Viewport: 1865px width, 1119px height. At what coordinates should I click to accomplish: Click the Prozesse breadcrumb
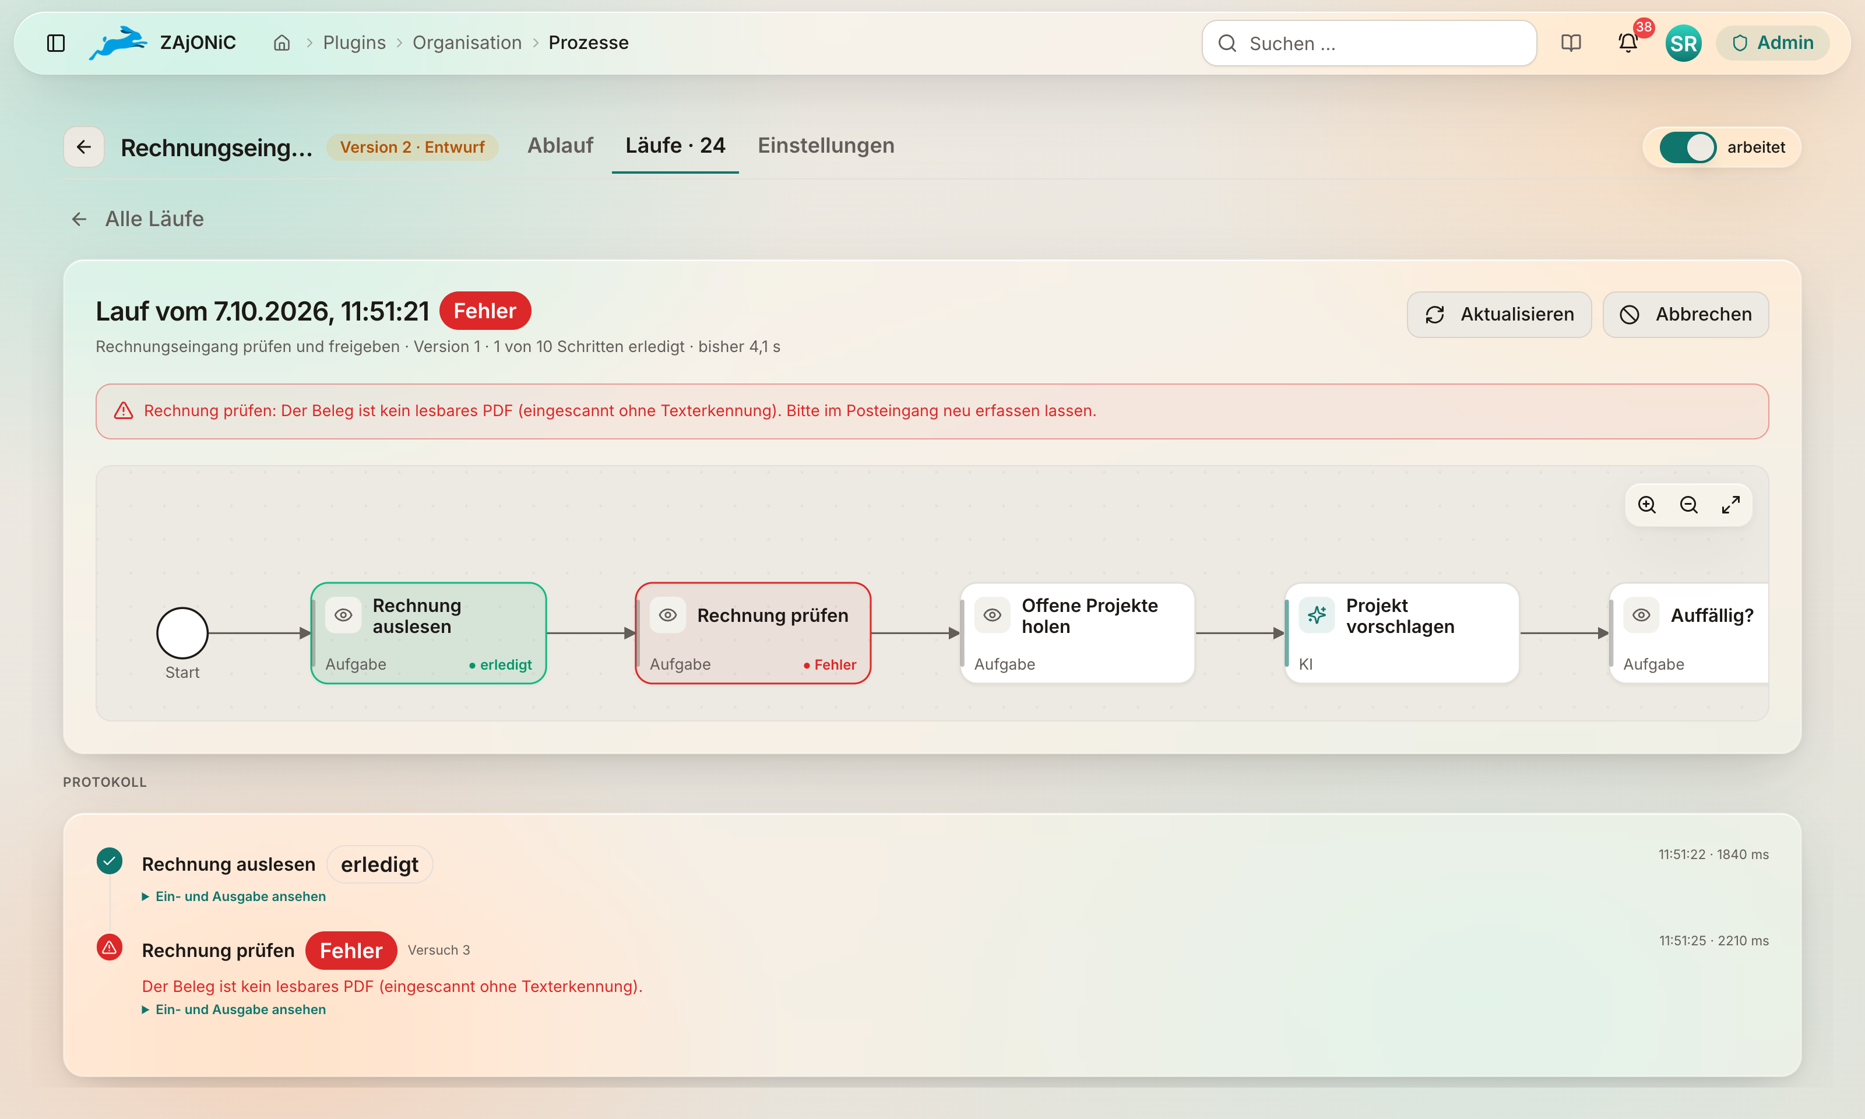point(589,43)
